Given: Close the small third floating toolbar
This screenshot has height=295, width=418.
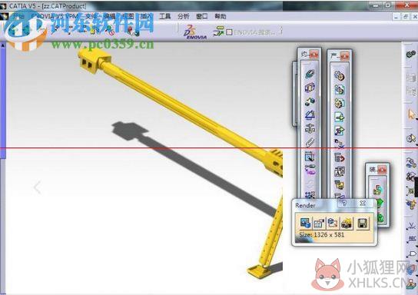Looking at the screenshot, I should (x=382, y=170).
